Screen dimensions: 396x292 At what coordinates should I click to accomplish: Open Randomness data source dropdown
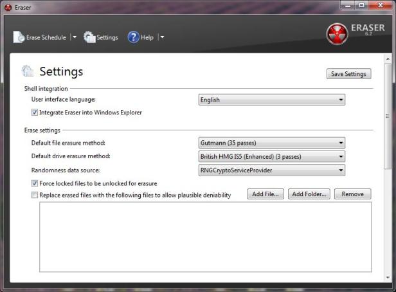coord(271,170)
